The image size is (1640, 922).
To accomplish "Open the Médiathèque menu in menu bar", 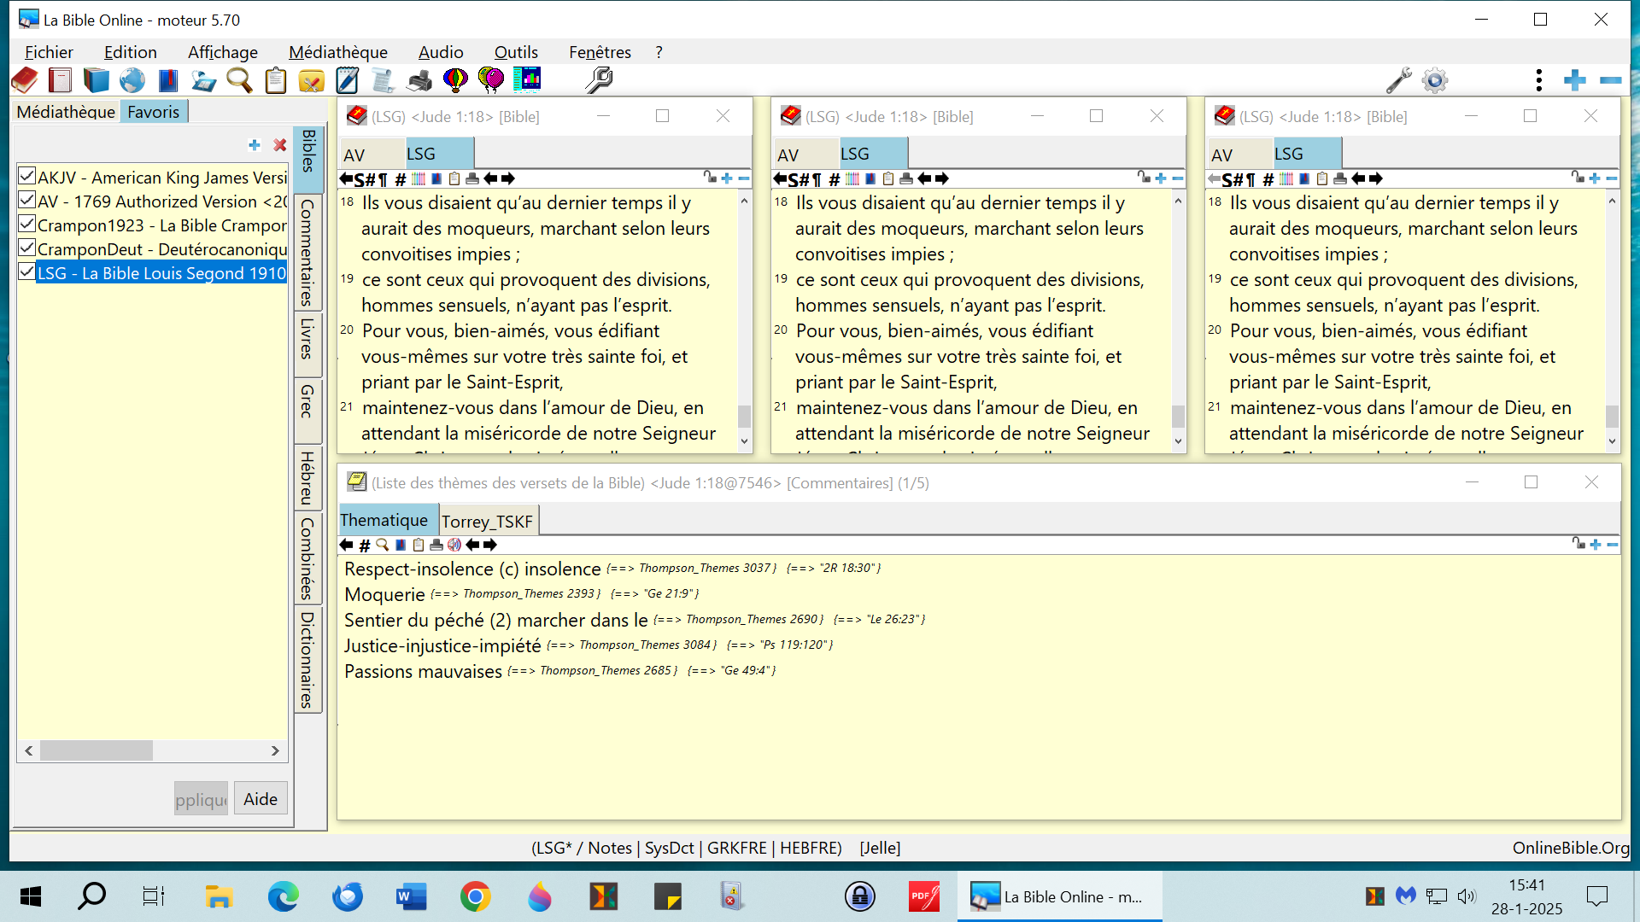I will (x=337, y=52).
